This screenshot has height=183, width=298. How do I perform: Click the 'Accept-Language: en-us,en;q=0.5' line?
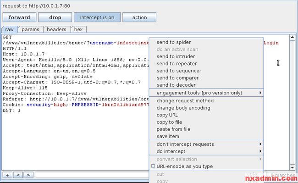click(x=49, y=71)
